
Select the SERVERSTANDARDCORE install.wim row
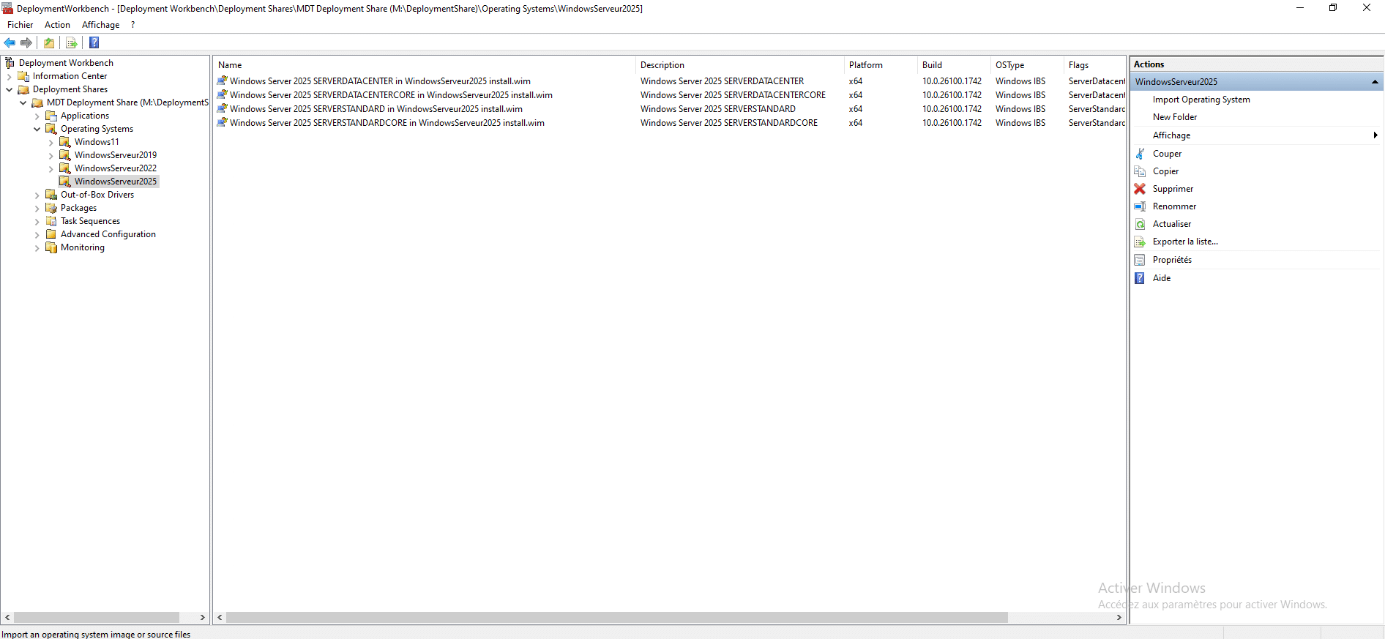387,123
